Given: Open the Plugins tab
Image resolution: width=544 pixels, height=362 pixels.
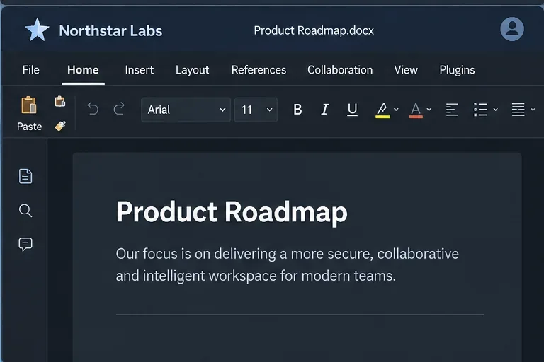Looking at the screenshot, I should click(x=458, y=70).
